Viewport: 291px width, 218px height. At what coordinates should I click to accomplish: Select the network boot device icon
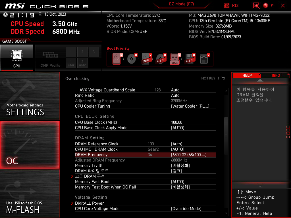[204, 59]
